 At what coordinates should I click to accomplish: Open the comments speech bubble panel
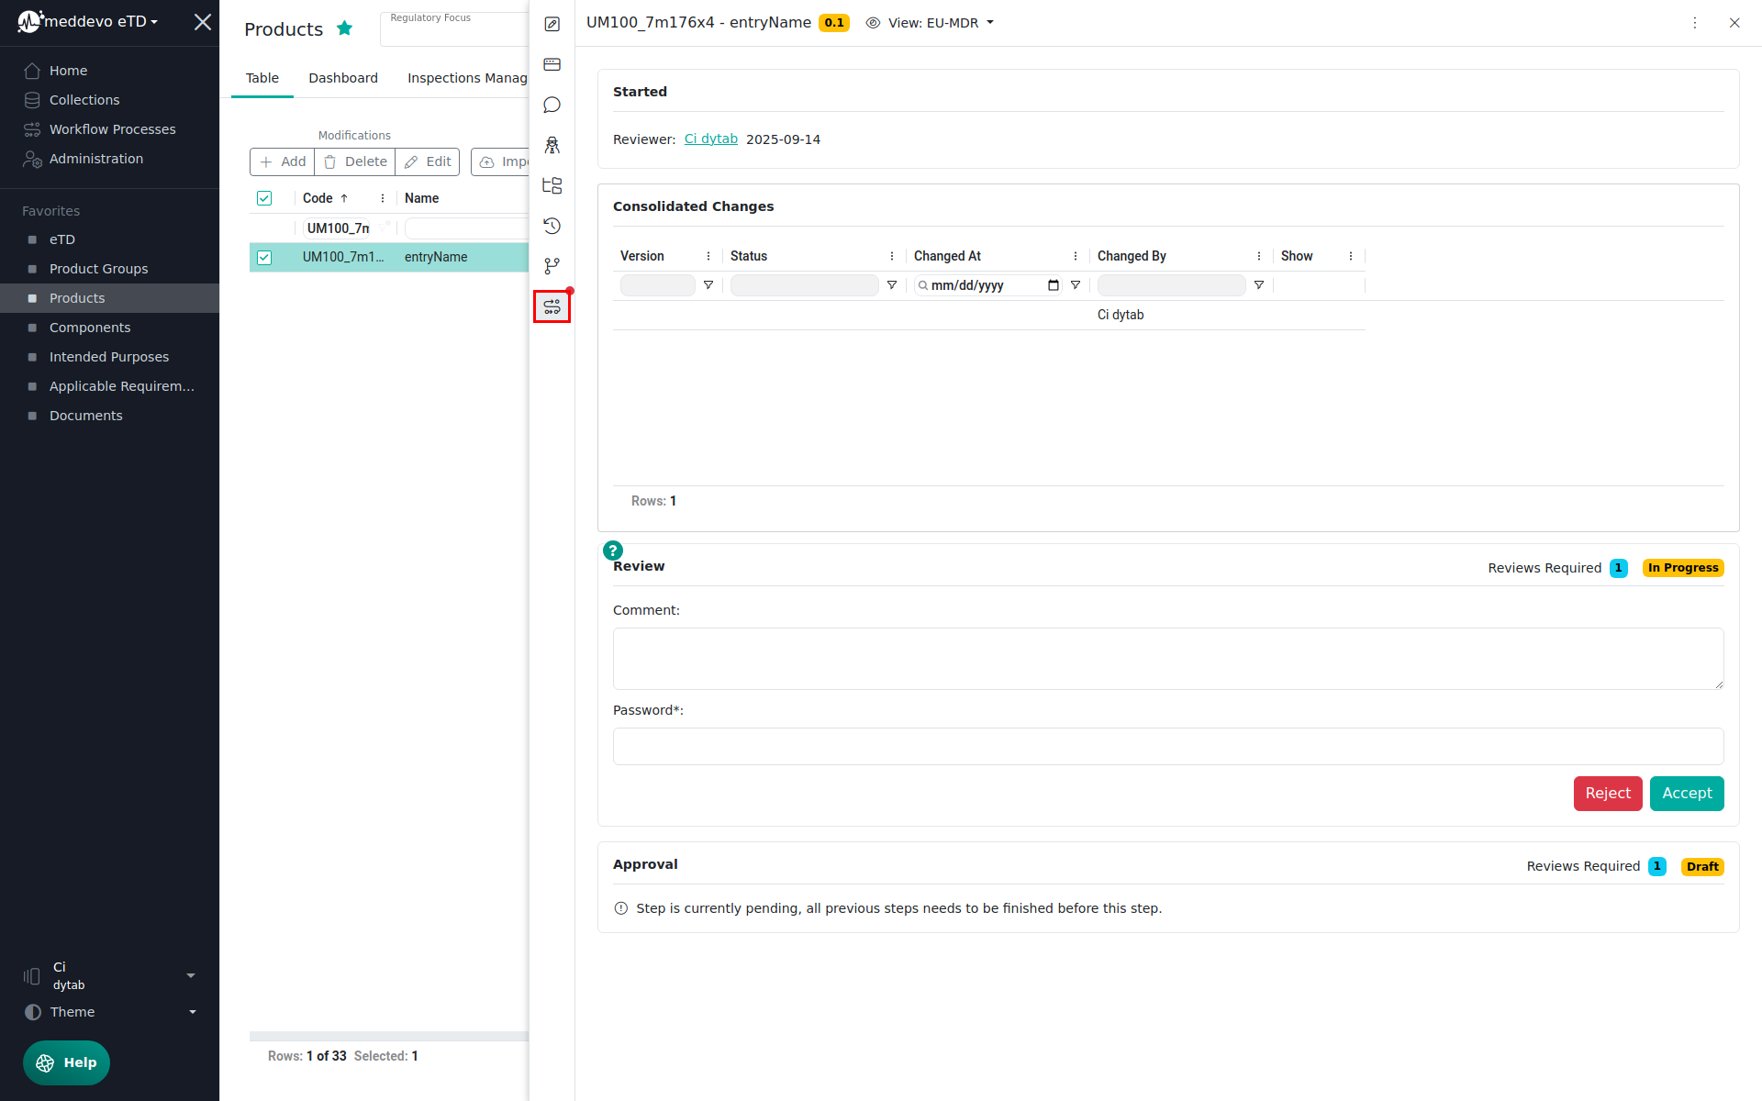(x=552, y=105)
